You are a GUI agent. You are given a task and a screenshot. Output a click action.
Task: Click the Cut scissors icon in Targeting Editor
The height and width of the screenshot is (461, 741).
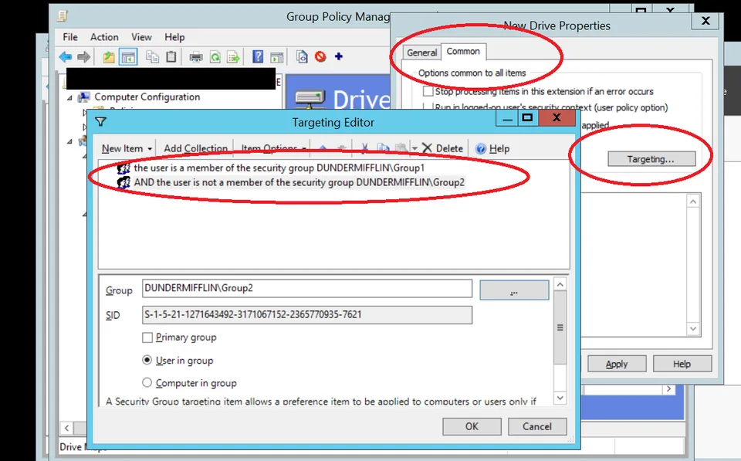pyautogui.click(x=364, y=148)
